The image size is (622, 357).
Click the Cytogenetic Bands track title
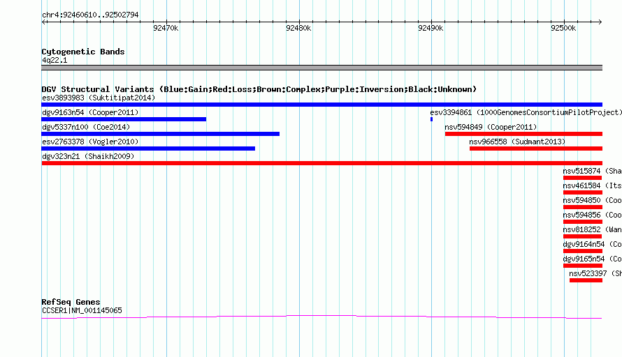[83, 52]
